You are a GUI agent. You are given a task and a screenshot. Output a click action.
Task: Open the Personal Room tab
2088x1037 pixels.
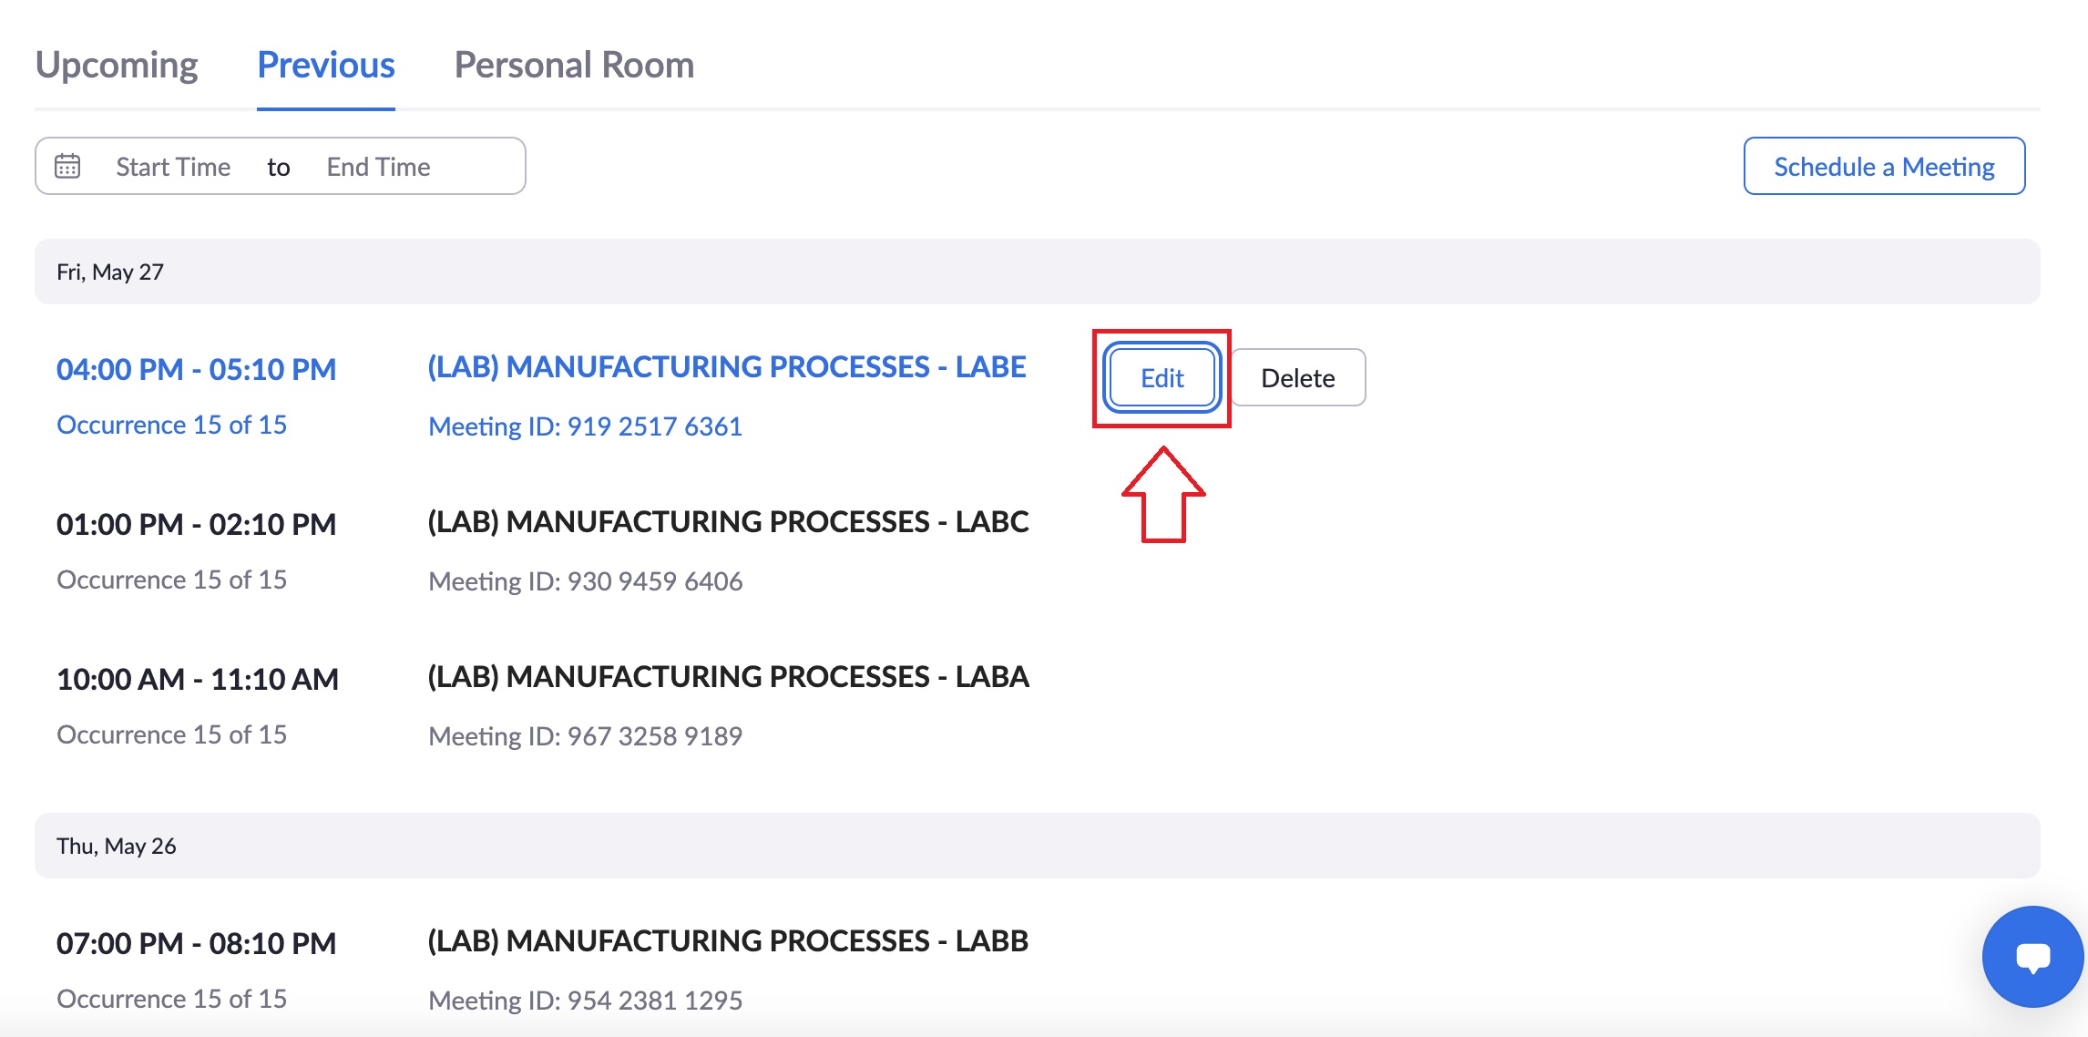pyautogui.click(x=574, y=64)
